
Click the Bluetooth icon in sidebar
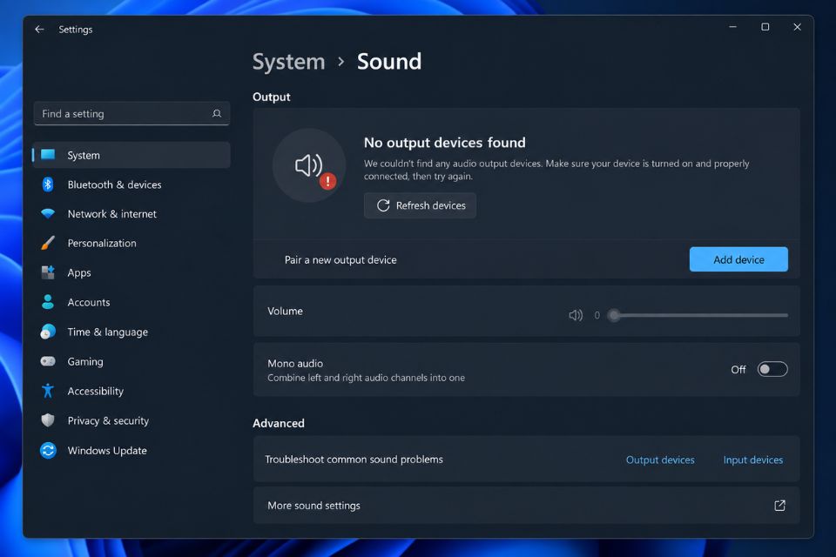48,185
